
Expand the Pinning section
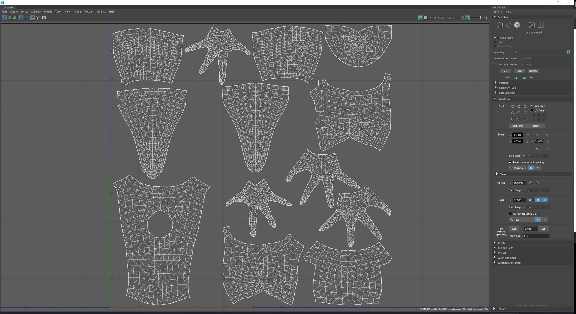coord(533,83)
